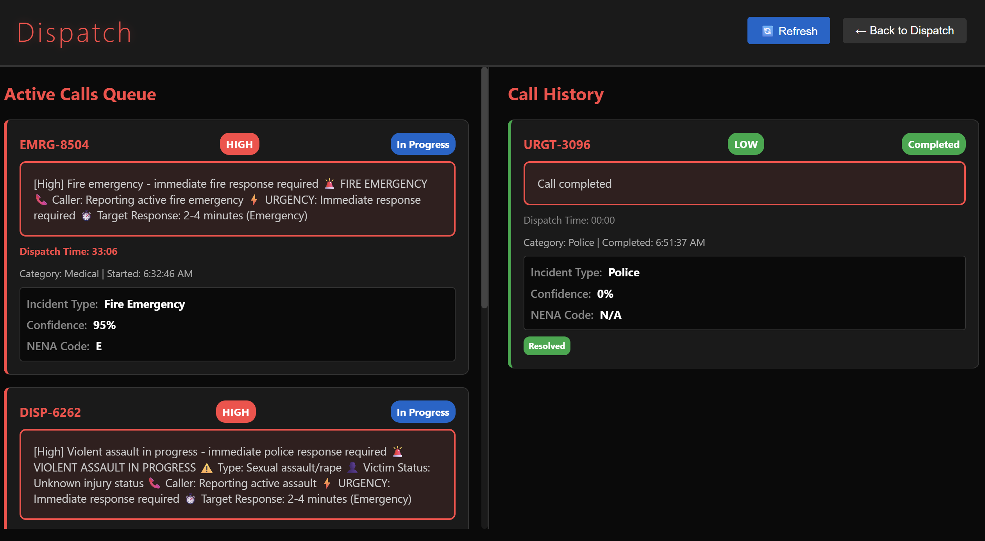Click the Dispatch title logo
Viewport: 985px width, 541px height.
[74, 32]
